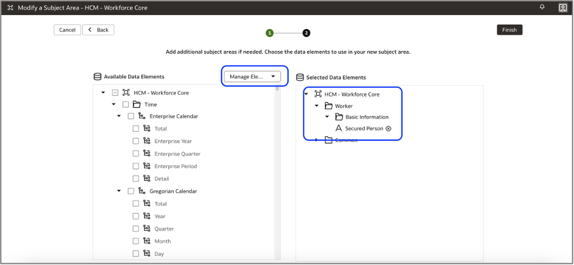Click the Quarter level icon under Gregorian Calendar

(147, 228)
